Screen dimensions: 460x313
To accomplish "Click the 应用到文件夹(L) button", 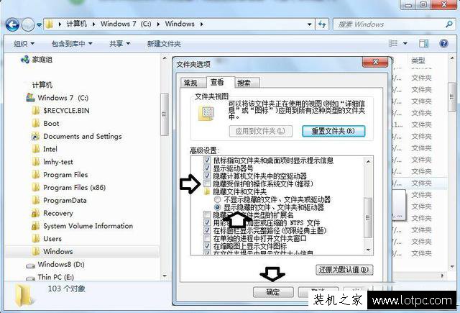I will click(x=260, y=131).
